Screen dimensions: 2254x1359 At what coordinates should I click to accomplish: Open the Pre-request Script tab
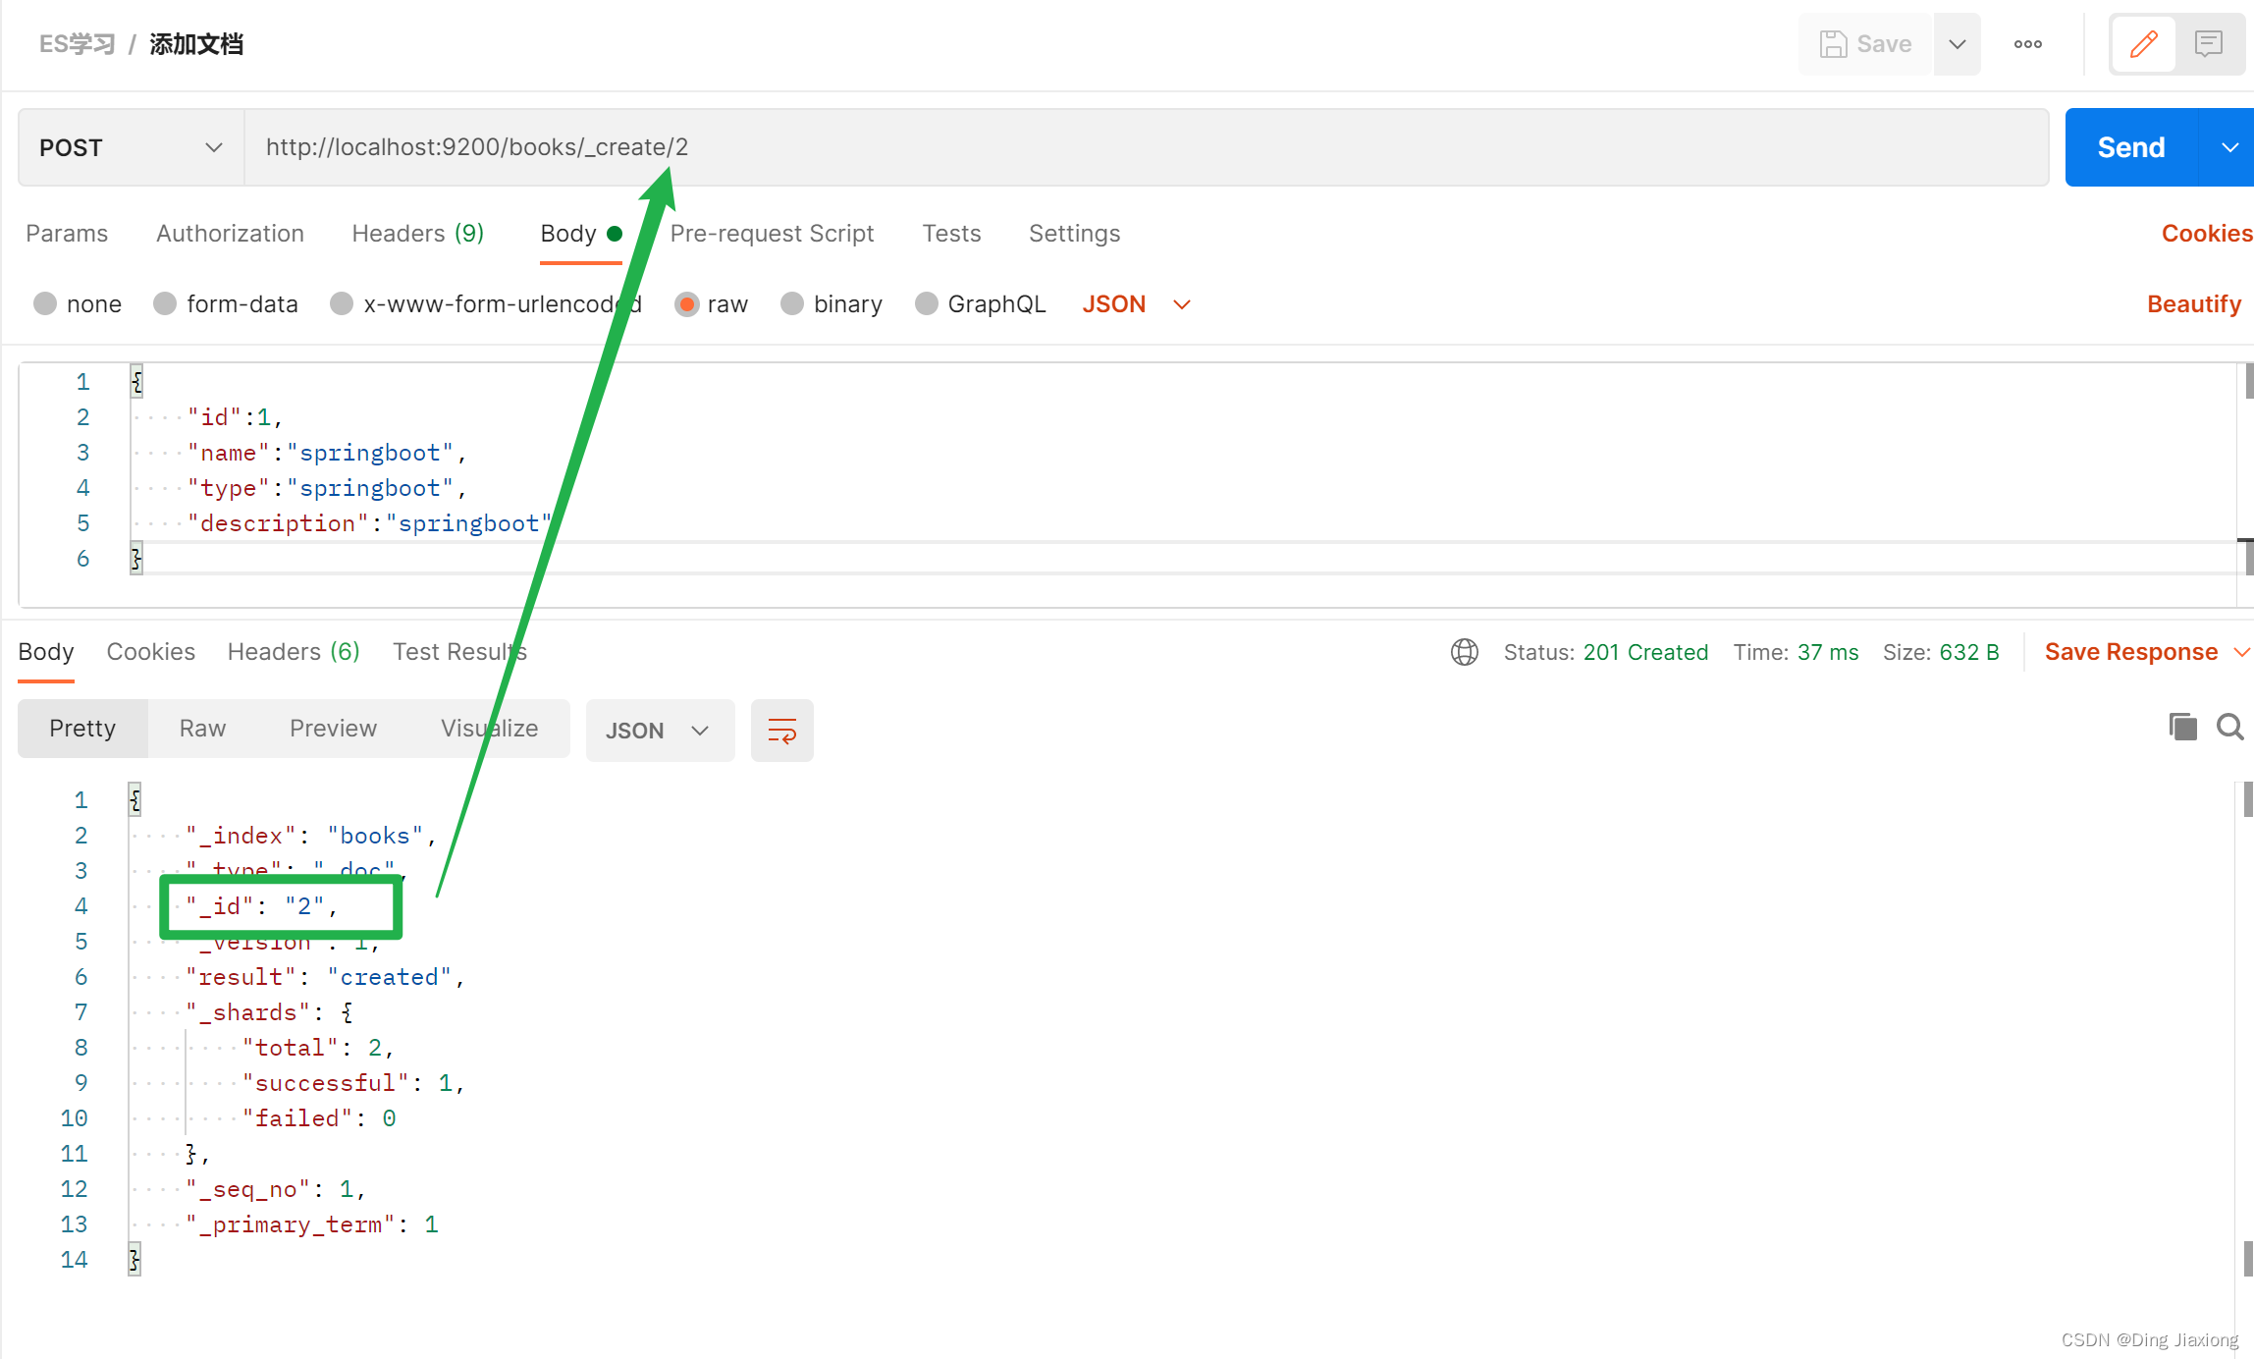click(x=772, y=234)
